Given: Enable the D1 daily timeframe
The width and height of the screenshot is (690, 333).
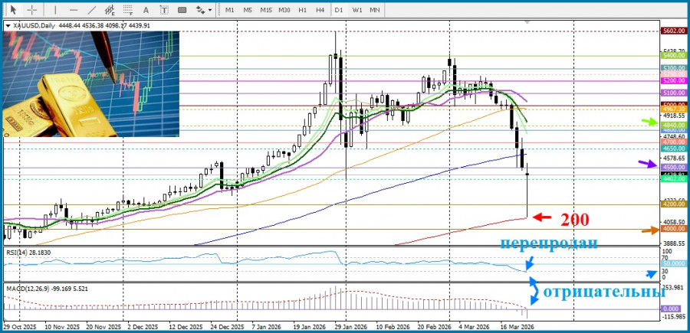Looking at the screenshot, I should tap(340, 10).
